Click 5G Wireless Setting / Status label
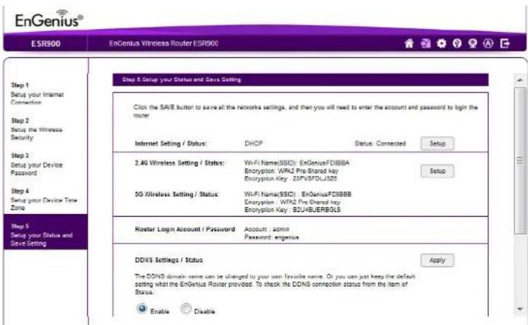Screen dimensions: 528x325 [177, 194]
